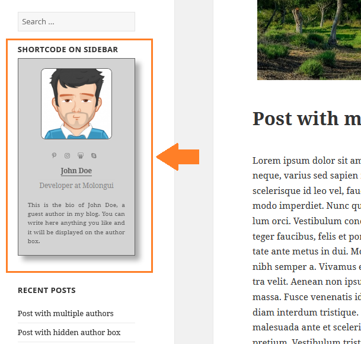Open the 'Post with m…' post title heading
Image resolution: width=361 pixels, height=344 pixels.
(x=306, y=119)
